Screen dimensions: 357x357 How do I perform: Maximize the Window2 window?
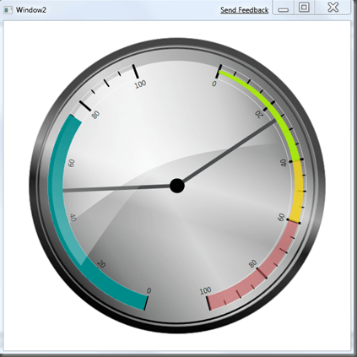[x=304, y=8]
